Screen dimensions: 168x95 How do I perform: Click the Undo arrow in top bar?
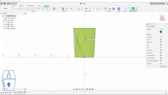click(11, 3)
